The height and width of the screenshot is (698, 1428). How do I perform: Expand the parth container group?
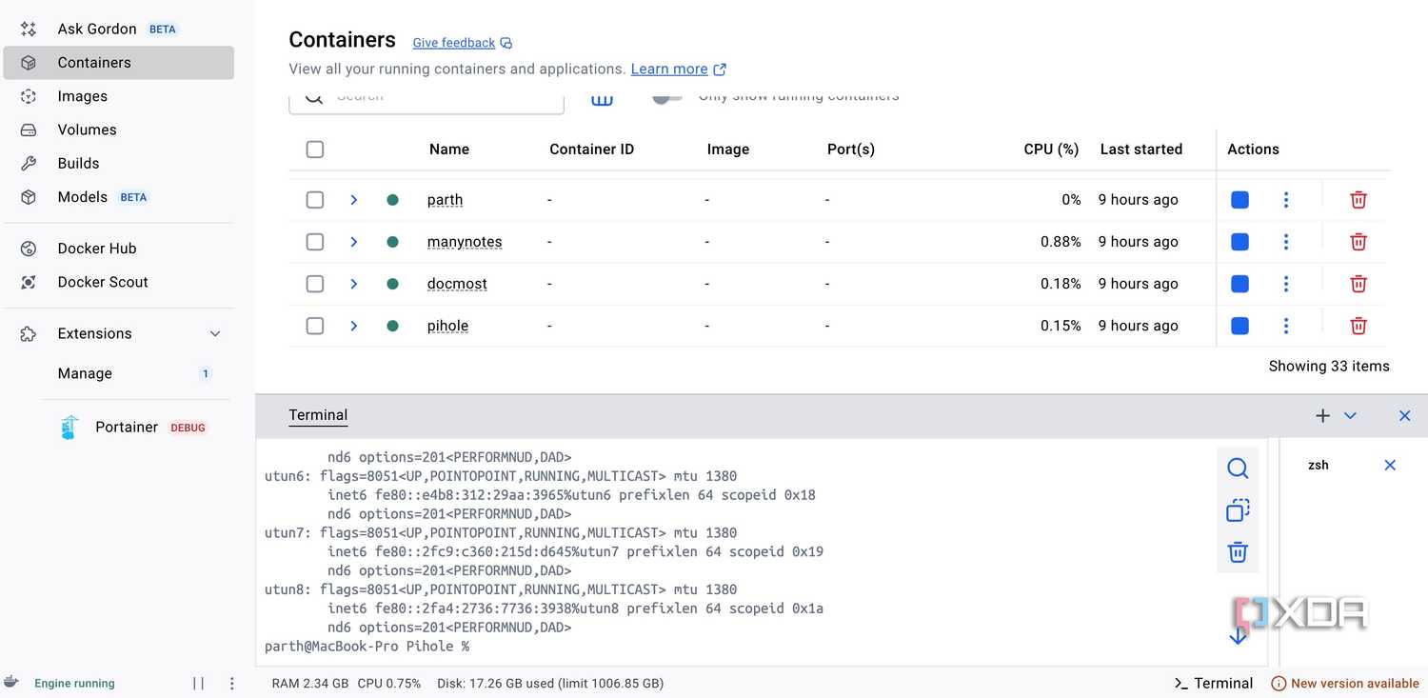(353, 200)
